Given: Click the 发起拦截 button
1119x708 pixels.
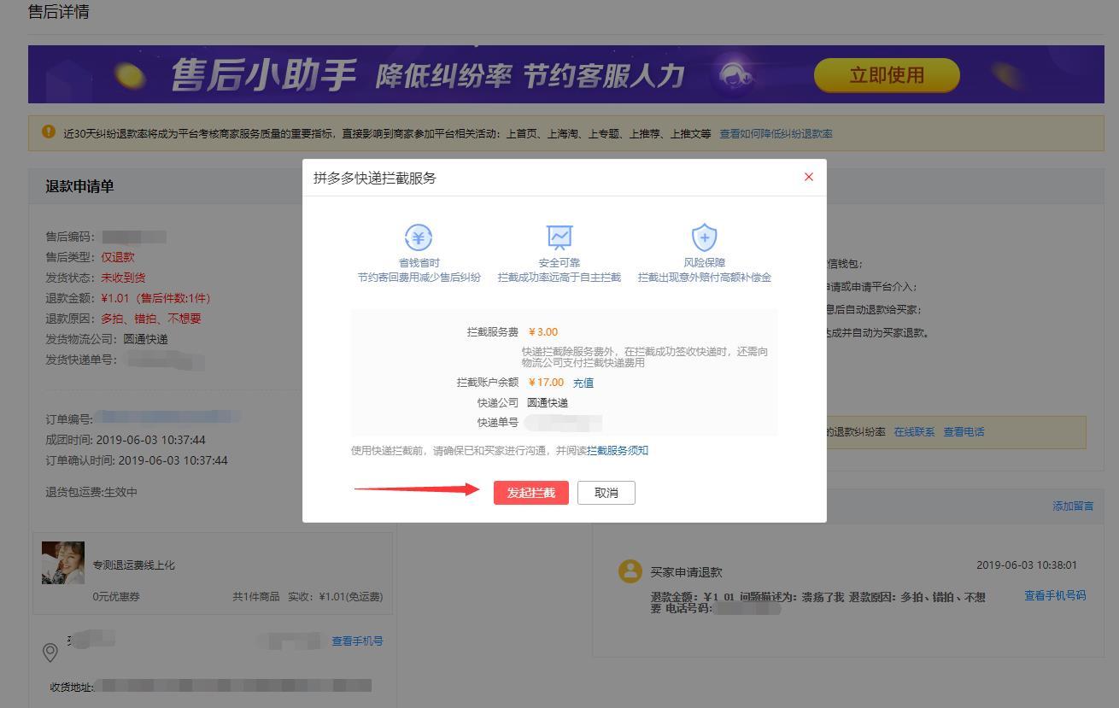Looking at the screenshot, I should click(x=530, y=493).
